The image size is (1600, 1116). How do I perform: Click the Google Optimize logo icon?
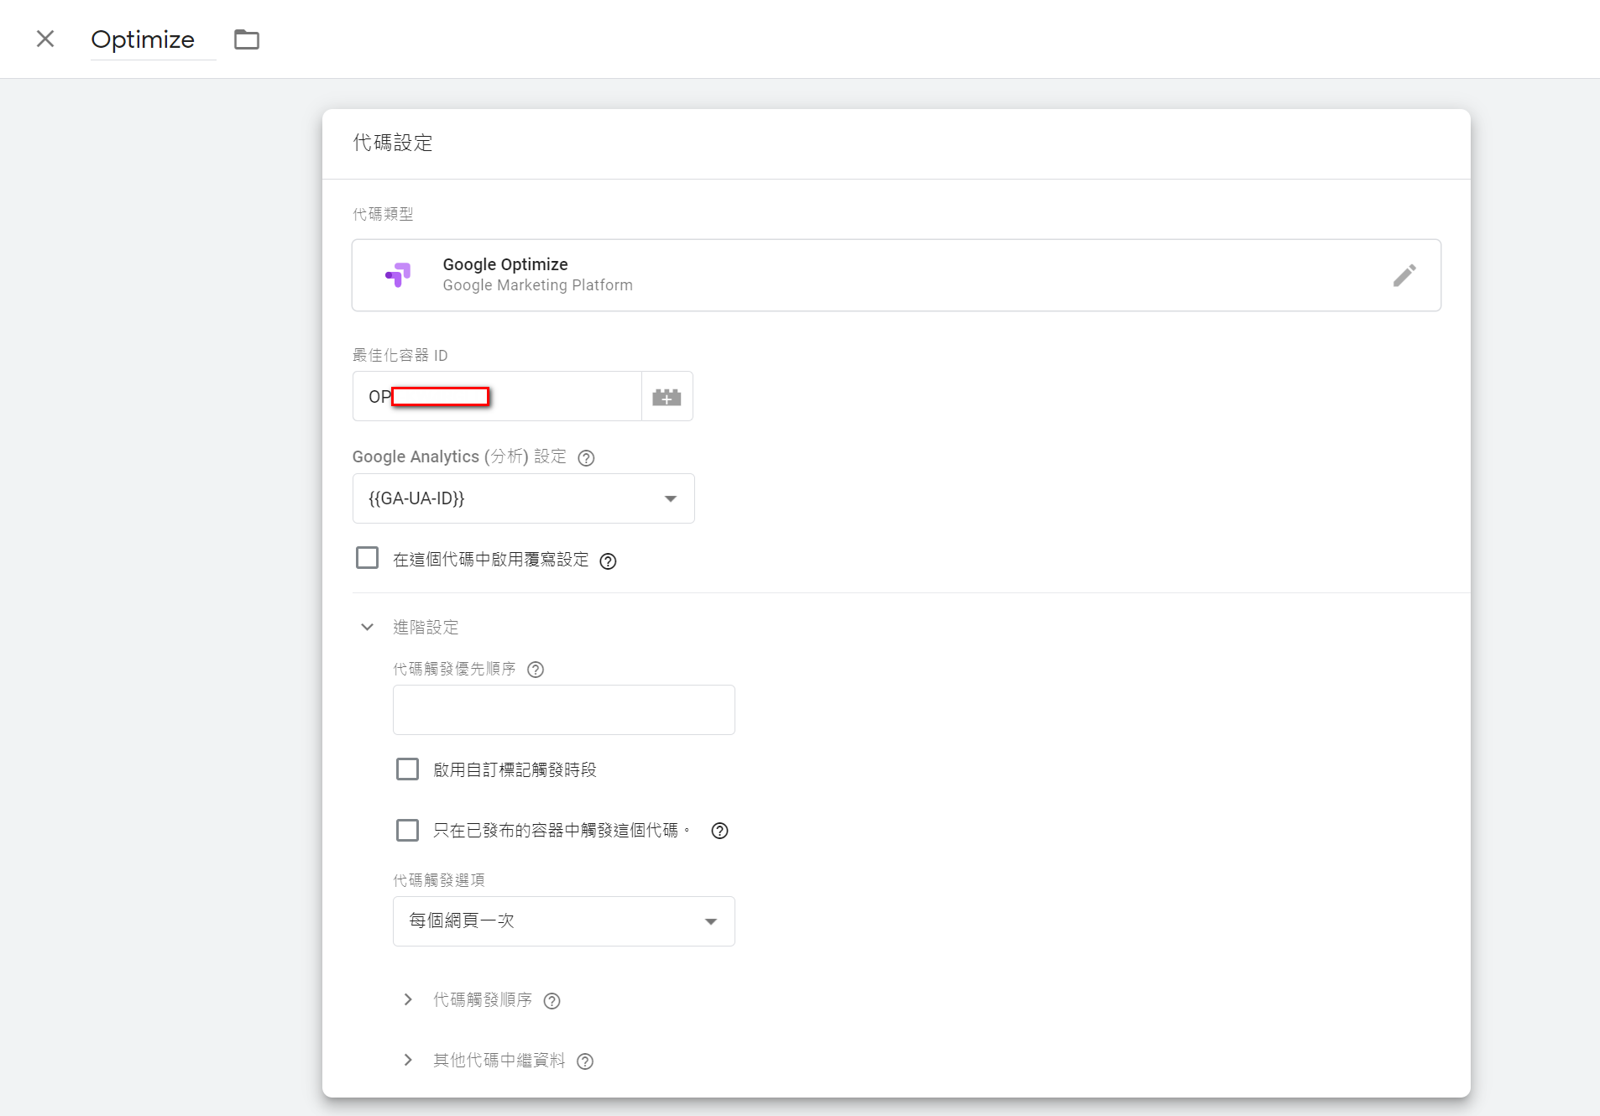pyautogui.click(x=398, y=274)
